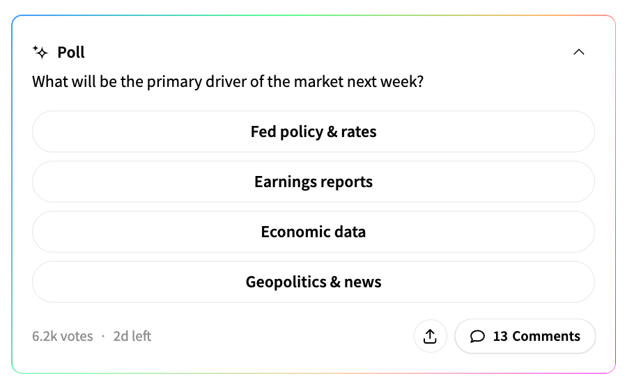Click the word "Comments" label
The height and width of the screenshot is (384, 634).
point(546,337)
